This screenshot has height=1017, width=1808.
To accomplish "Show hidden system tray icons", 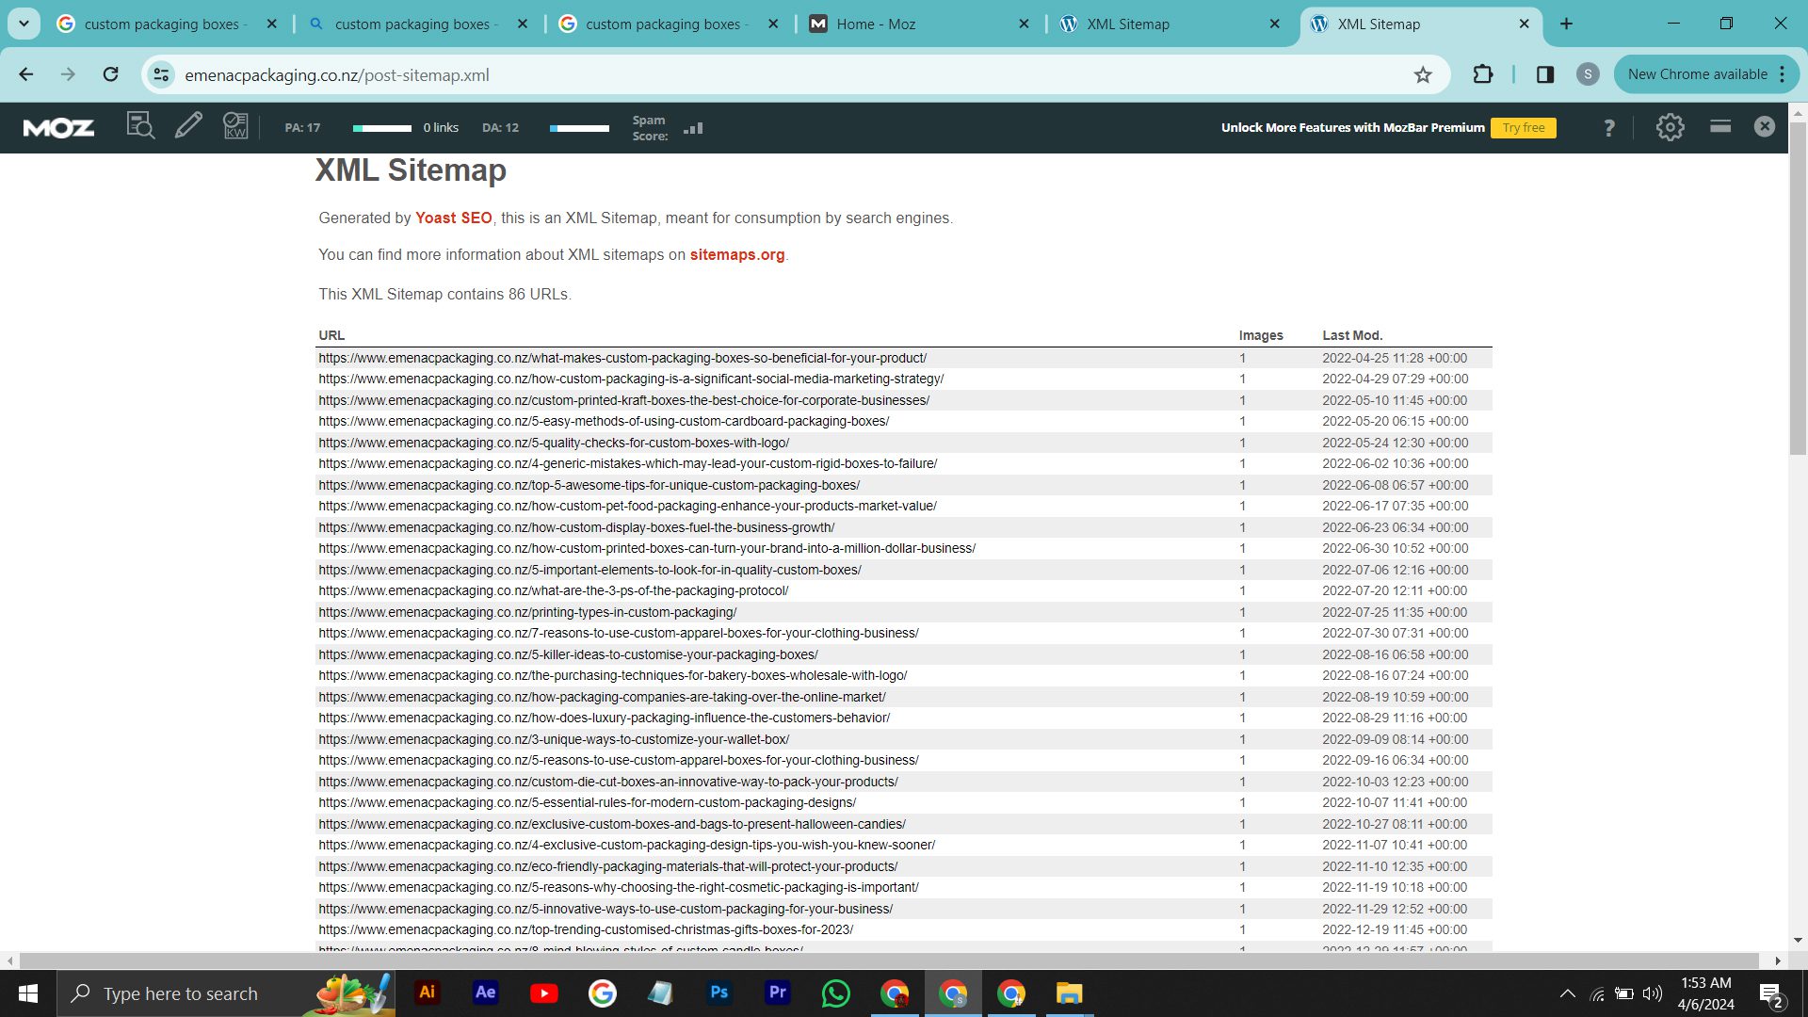I will click(1567, 993).
